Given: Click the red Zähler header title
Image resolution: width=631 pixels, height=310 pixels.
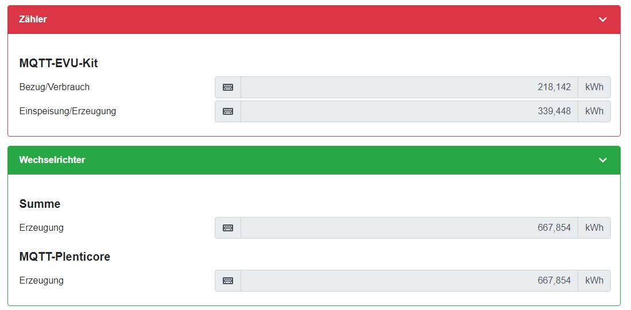Looking at the screenshot, I should click(33, 20).
